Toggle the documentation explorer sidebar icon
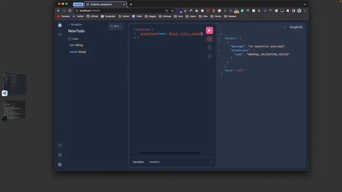 coord(60,25)
